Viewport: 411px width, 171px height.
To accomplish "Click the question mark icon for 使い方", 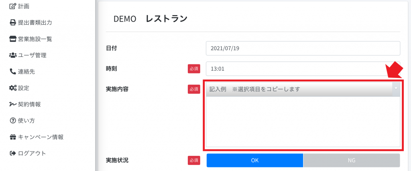I will pyautogui.click(x=12, y=121).
